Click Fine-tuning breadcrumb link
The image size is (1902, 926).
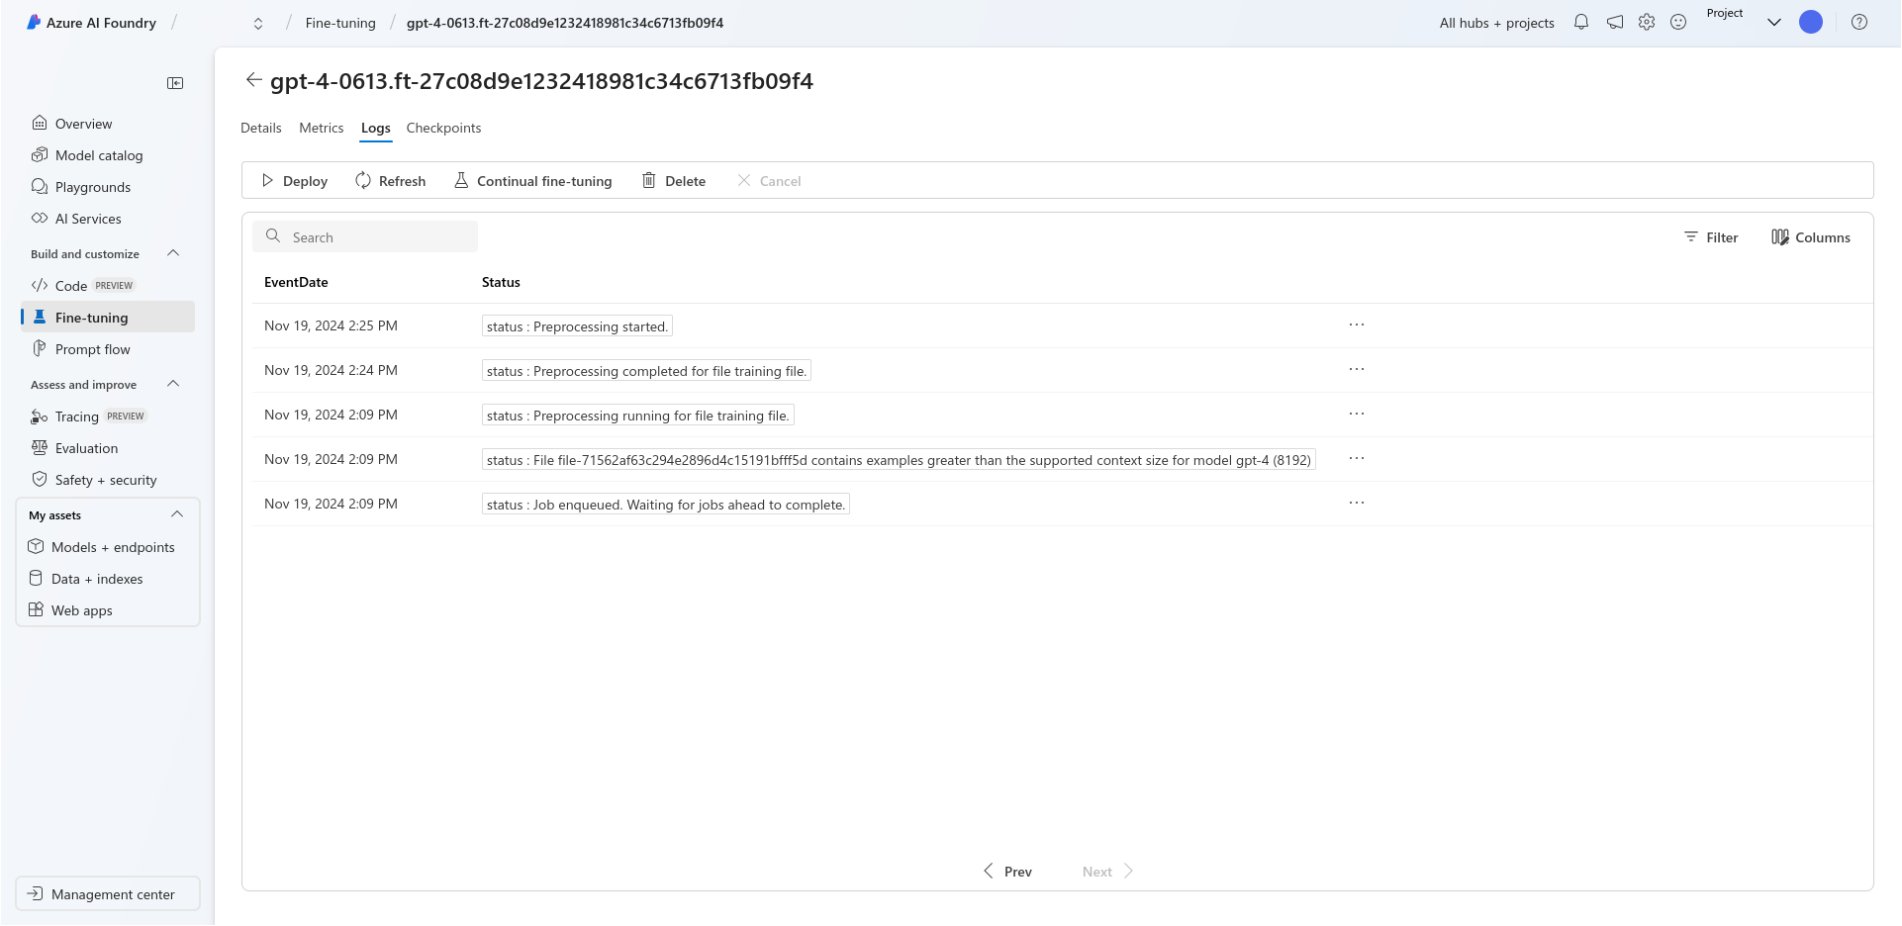tap(340, 23)
